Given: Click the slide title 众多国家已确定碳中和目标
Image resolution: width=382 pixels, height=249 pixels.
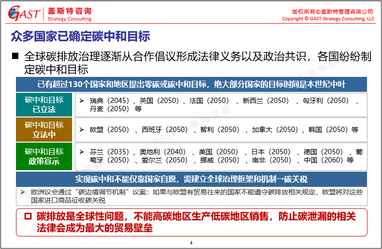Looking at the screenshot, I should click(x=80, y=36).
